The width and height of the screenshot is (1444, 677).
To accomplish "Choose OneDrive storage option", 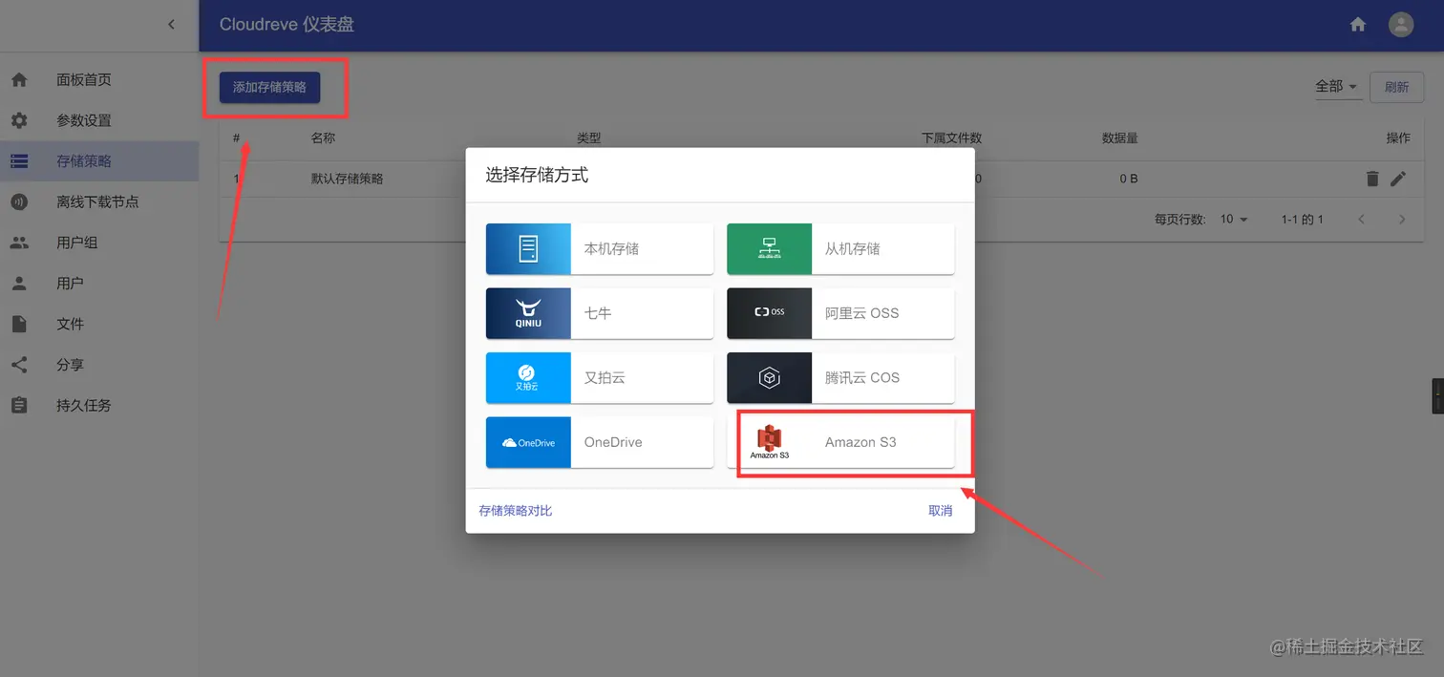I will 600,442.
